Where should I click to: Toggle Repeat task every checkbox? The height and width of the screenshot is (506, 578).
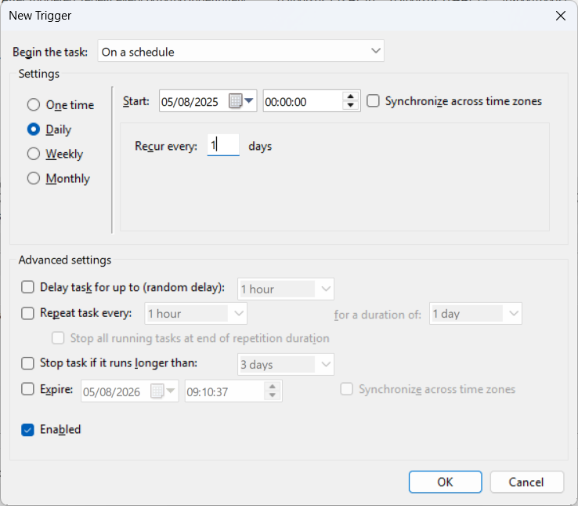28,314
